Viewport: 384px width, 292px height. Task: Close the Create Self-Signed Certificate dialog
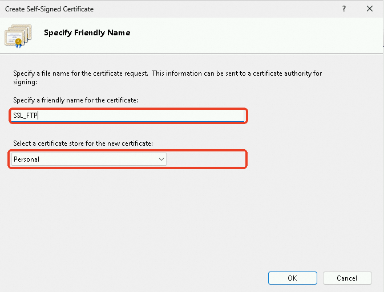pyautogui.click(x=370, y=9)
